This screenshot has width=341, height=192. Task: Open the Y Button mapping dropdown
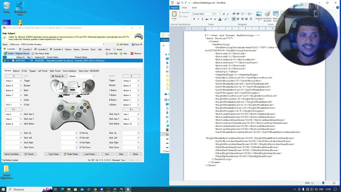point(138,90)
